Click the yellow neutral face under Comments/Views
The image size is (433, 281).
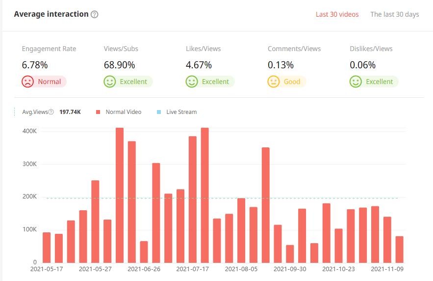(273, 82)
